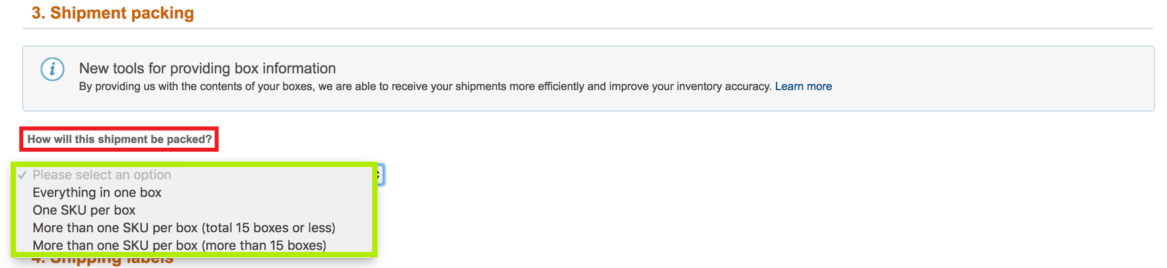Click the By providing us with the contents sentence

click(425, 86)
